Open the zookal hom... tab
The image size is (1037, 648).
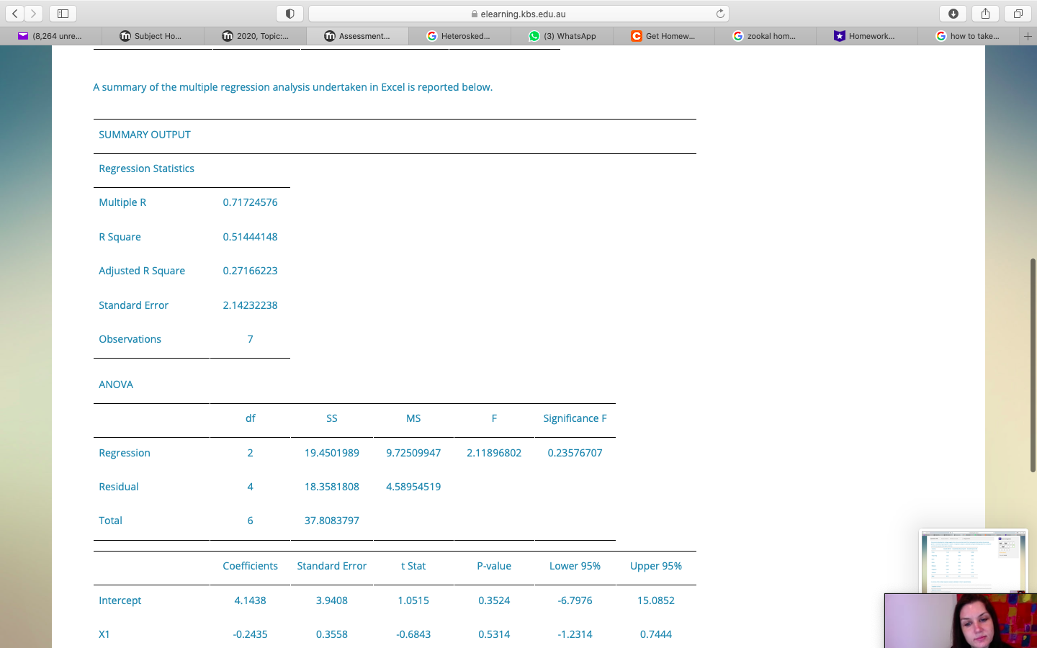[766, 36]
